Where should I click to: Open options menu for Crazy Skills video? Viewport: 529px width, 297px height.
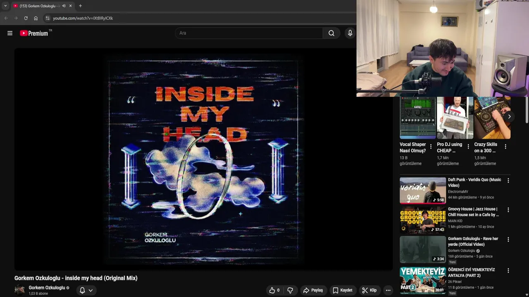(505, 146)
